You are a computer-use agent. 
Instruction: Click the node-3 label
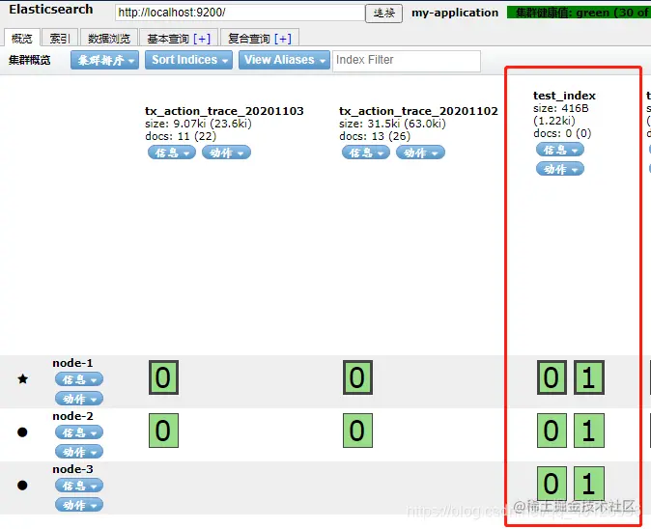(x=72, y=469)
